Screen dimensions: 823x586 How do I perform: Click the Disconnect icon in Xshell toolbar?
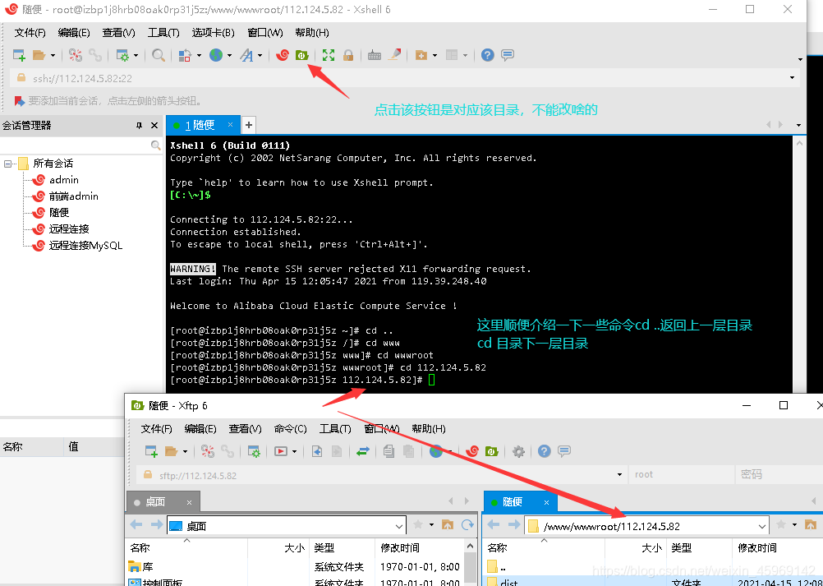point(76,55)
